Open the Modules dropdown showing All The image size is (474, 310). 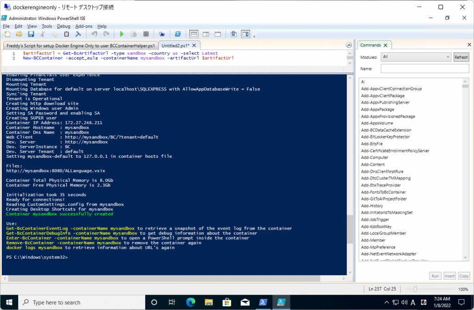pos(416,57)
